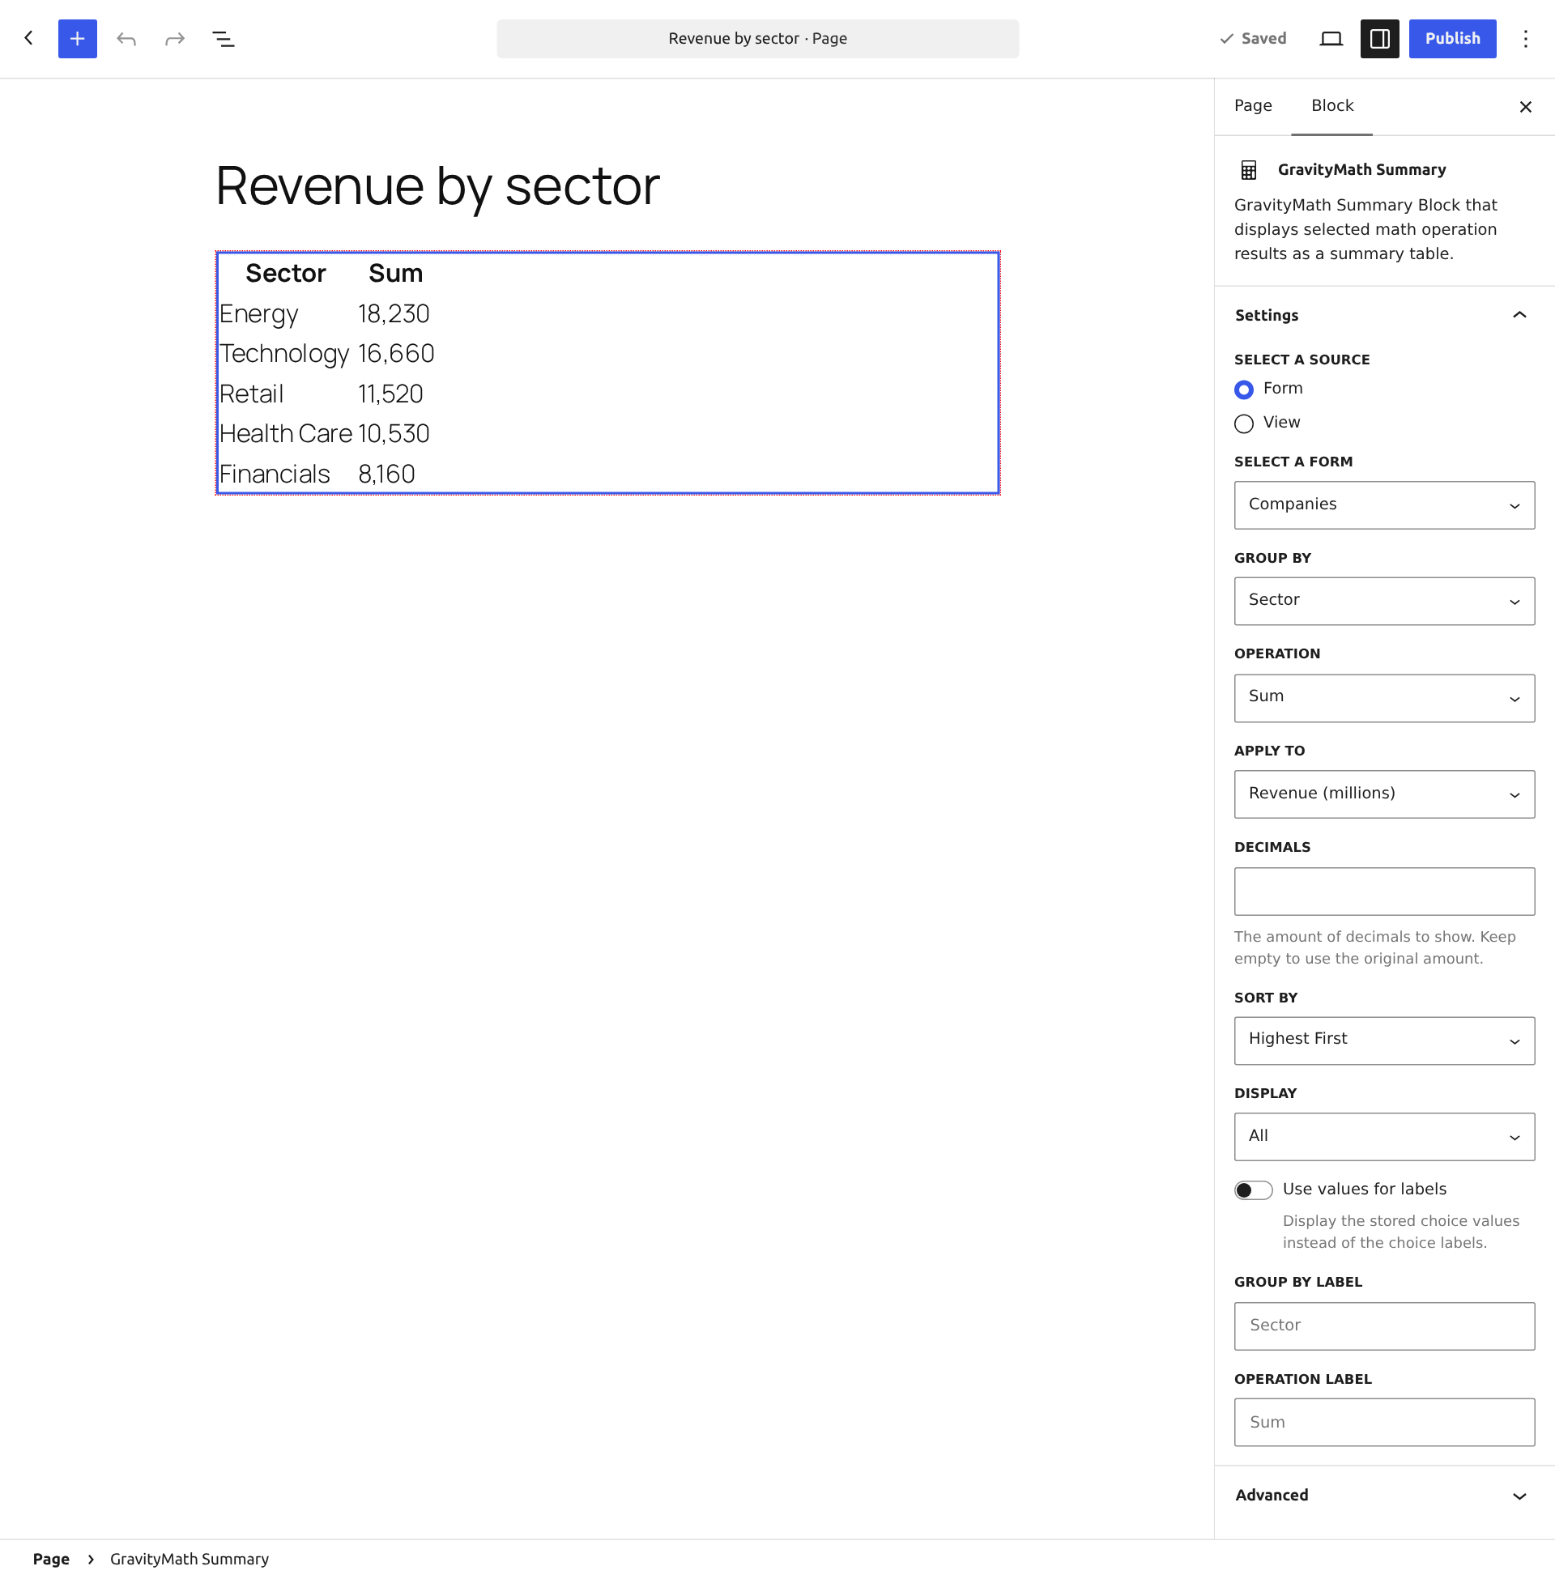This screenshot has width=1555, height=1579.
Task: Click the Revenue by sector page heading
Action: tap(438, 186)
